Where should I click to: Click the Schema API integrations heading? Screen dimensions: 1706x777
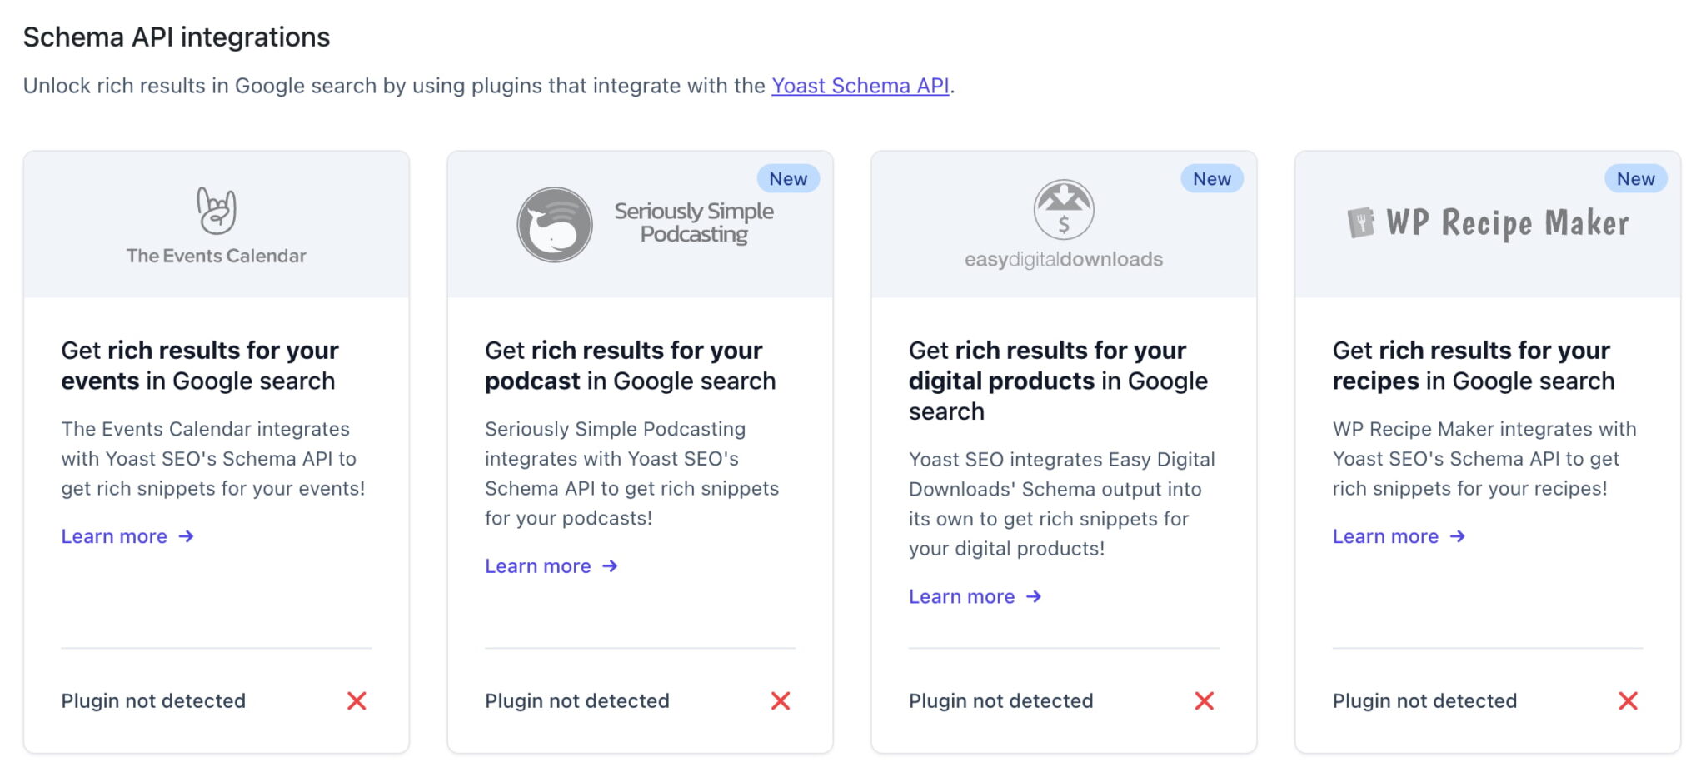pyautogui.click(x=177, y=37)
